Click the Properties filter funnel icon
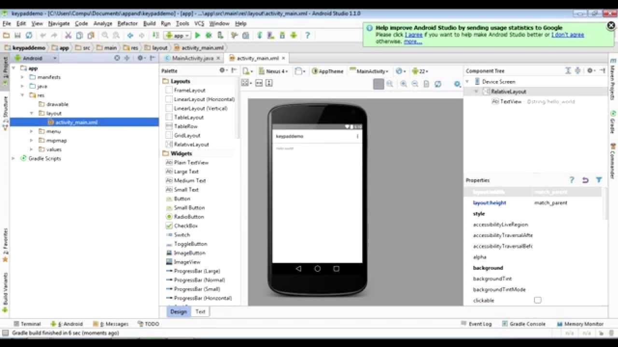 click(x=599, y=180)
